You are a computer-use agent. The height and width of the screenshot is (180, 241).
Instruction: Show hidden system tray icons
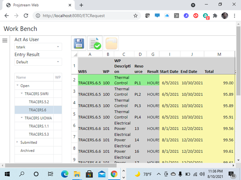pyautogui.click(x=159, y=174)
